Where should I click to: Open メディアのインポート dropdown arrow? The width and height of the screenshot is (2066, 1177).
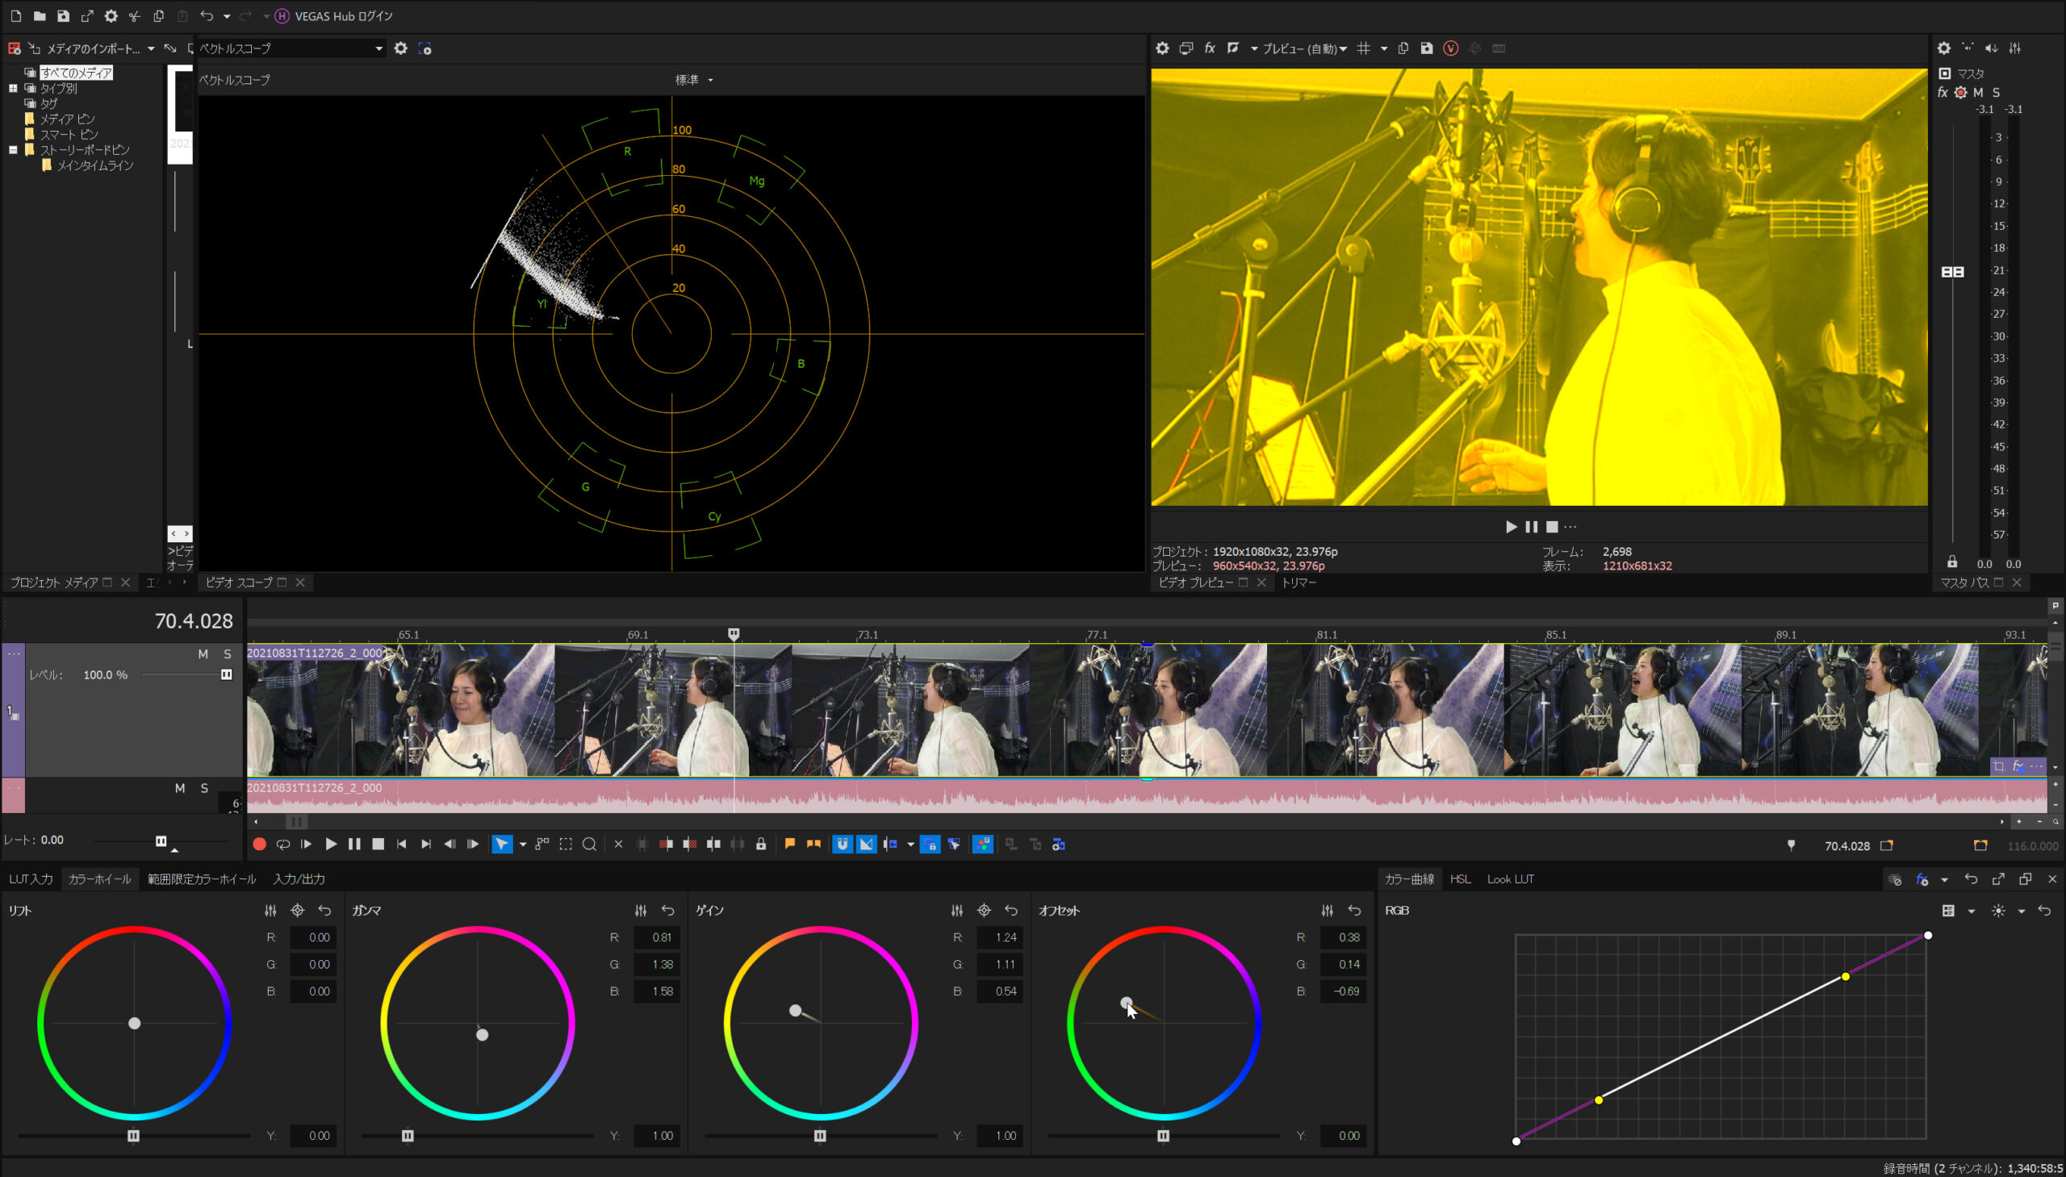point(150,48)
